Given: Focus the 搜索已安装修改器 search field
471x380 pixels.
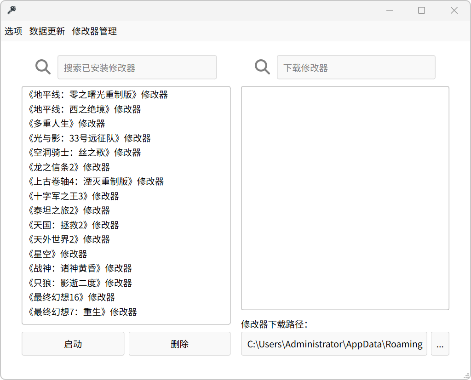Looking at the screenshot, I should tap(137, 67).
